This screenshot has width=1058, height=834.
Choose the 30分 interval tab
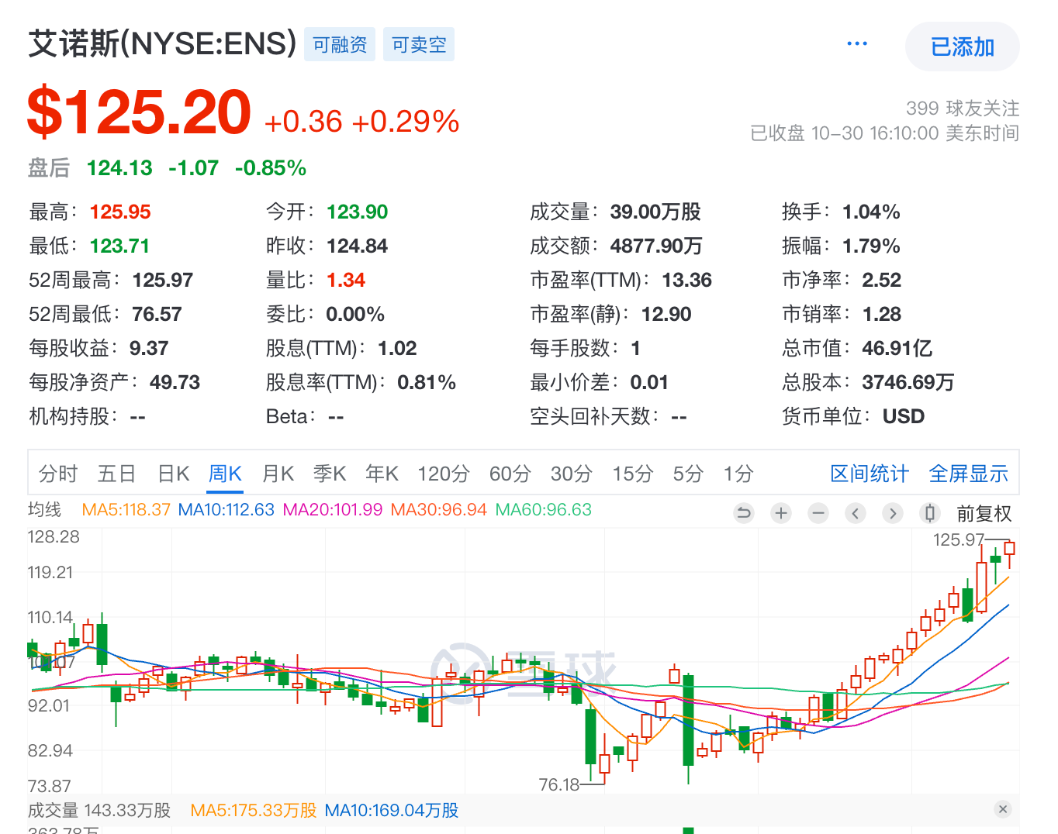tap(572, 474)
